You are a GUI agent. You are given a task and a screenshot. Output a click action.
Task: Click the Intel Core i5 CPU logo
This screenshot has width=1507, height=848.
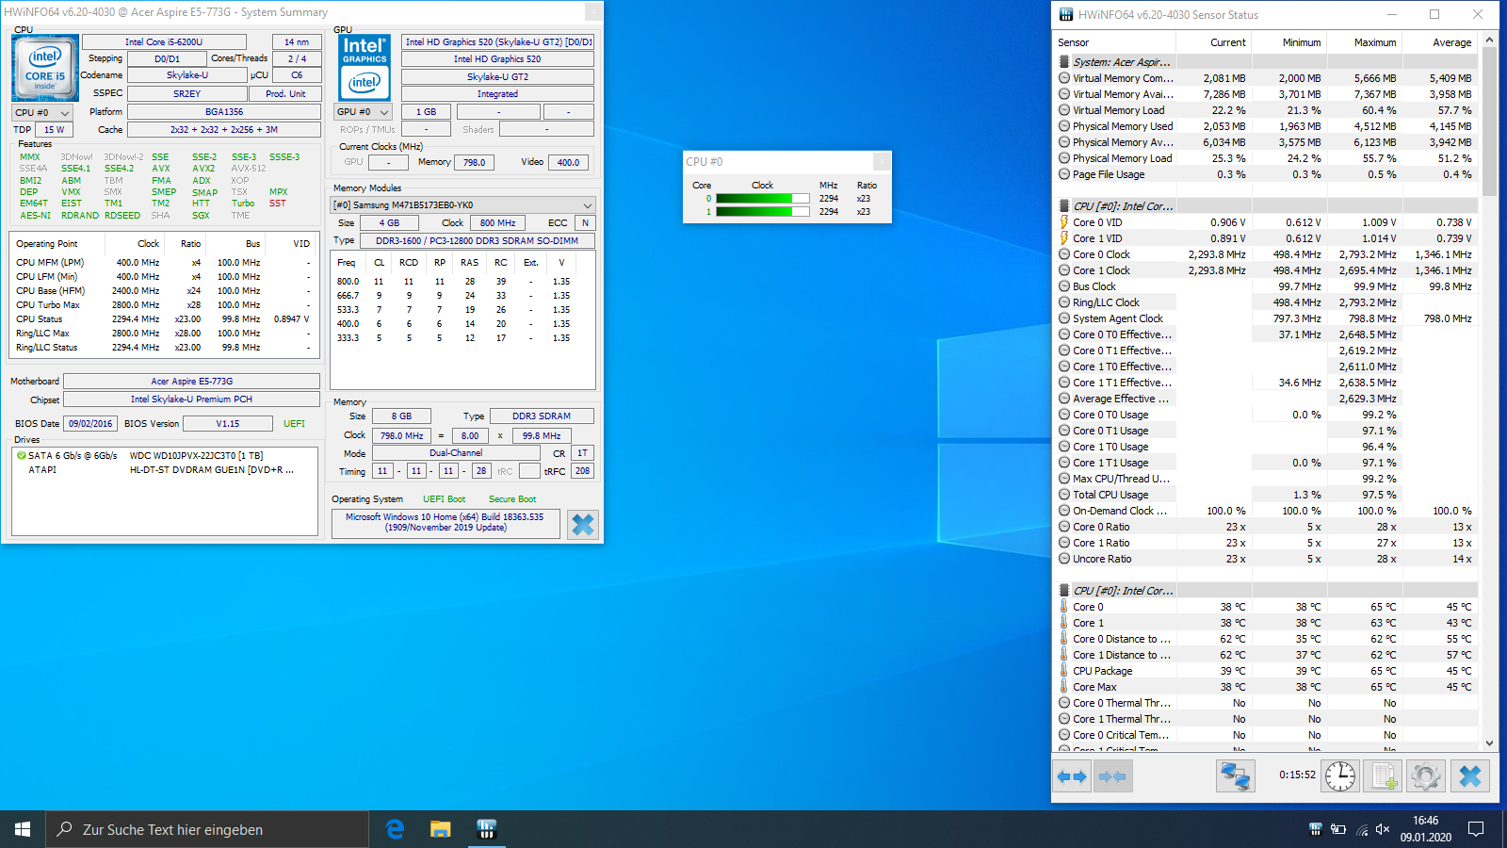(45, 68)
